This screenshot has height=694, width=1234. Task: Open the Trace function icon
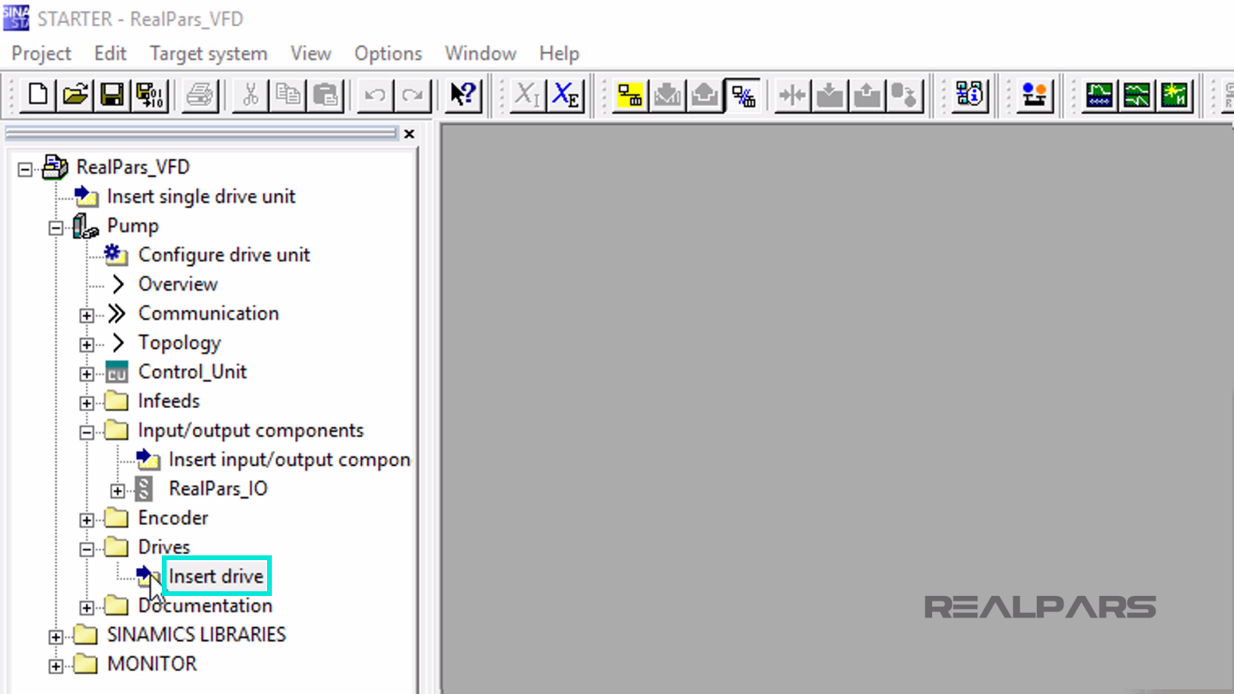click(1099, 94)
